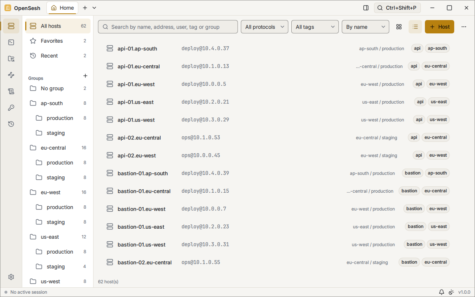
Task: Open the port forwarding rail icon
Action: coord(11,75)
